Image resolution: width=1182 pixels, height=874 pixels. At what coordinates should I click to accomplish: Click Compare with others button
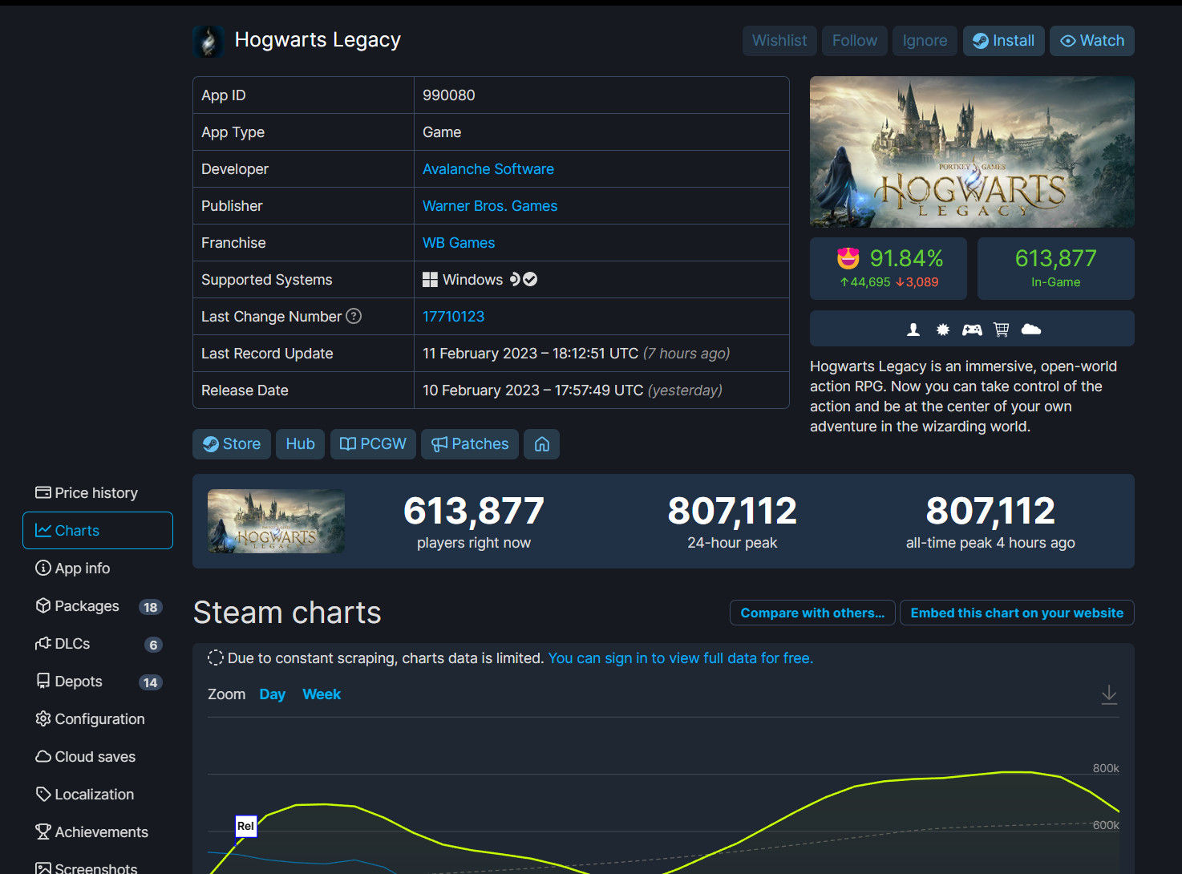click(x=812, y=613)
